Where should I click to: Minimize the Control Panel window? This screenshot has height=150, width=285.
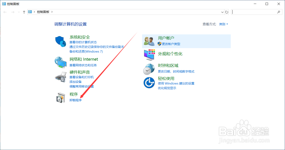pos(255,4)
